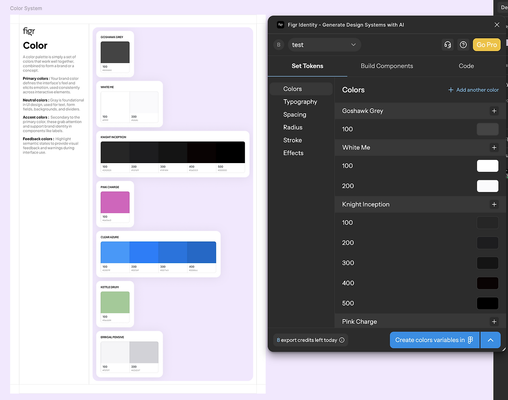Close the Figr Identity plugin window
This screenshot has width=508, height=400.
point(497,25)
